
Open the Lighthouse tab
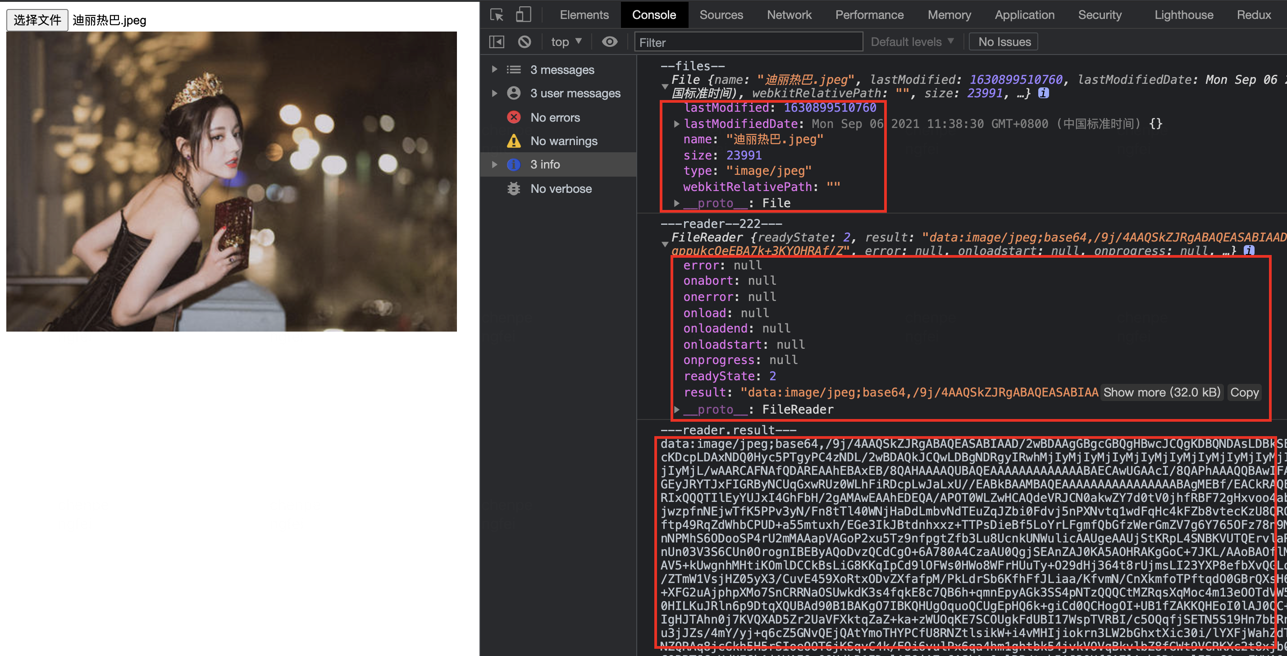pos(1183,14)
